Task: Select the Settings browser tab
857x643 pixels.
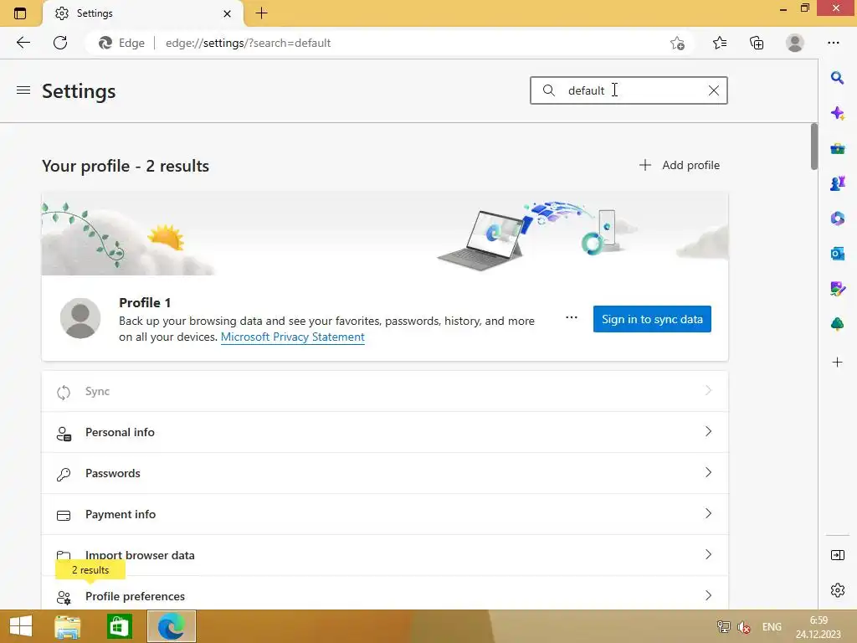Action: pos(143,13)
